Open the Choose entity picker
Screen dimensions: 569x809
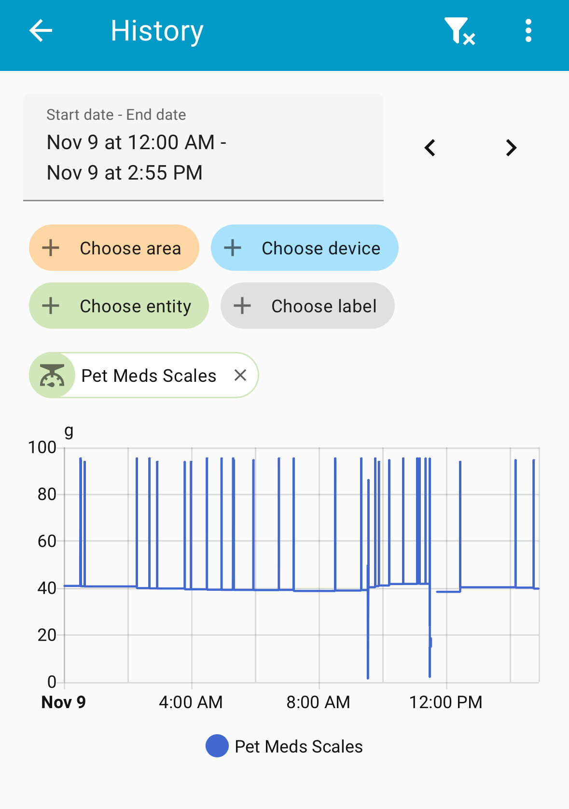coord(135,306)
